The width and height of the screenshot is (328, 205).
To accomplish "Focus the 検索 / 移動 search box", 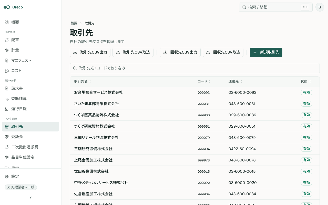I will 276,7.
